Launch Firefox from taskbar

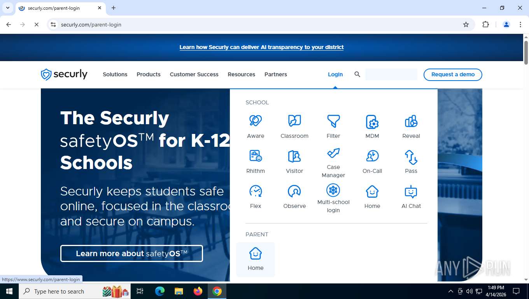(x=198, y=291)
